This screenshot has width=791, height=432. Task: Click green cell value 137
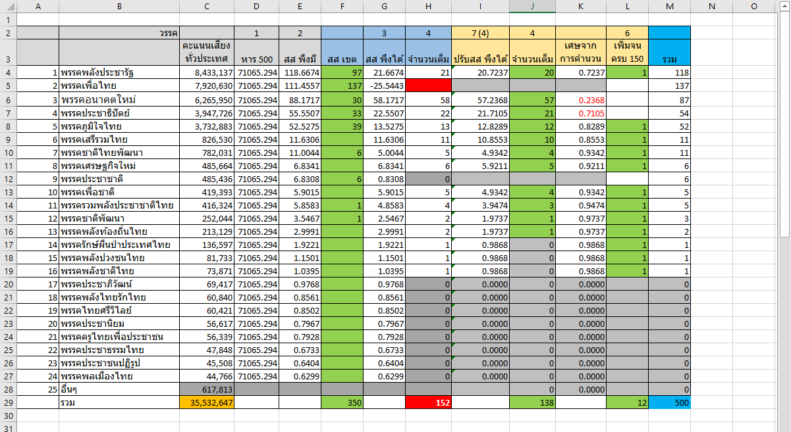click(341, 85)
